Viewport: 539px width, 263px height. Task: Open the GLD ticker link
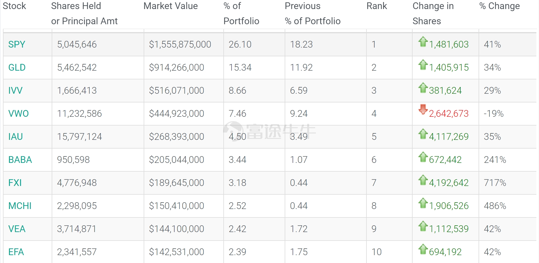pos(17,67)
